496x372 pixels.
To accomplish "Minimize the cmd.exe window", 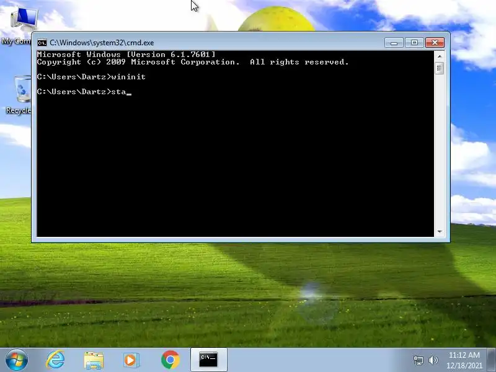I will [394, 42].
